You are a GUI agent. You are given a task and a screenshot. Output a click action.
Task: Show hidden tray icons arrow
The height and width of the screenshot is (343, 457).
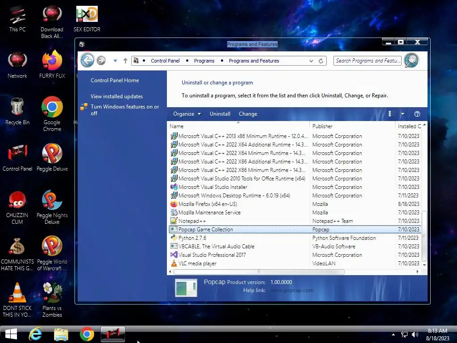pos(394,335)
